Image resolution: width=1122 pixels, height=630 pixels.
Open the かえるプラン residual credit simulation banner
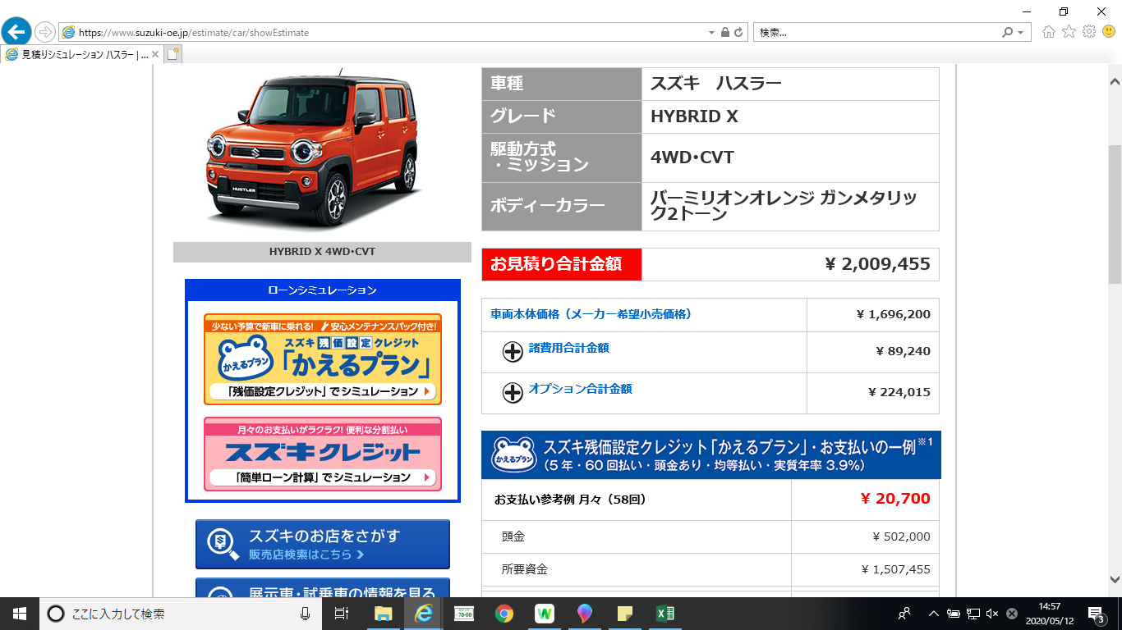click(323, 358)
